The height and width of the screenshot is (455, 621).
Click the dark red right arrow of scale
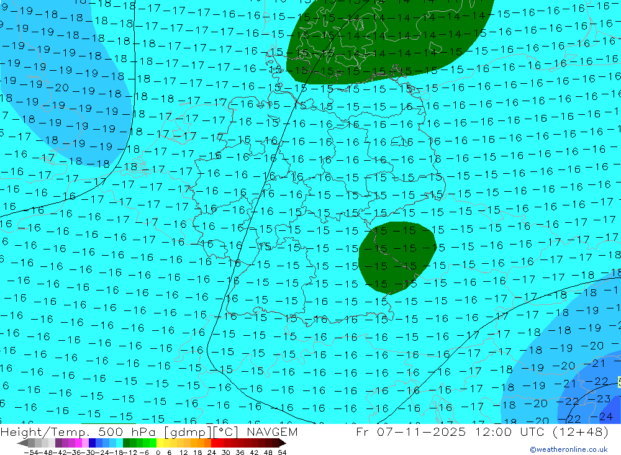281,443
